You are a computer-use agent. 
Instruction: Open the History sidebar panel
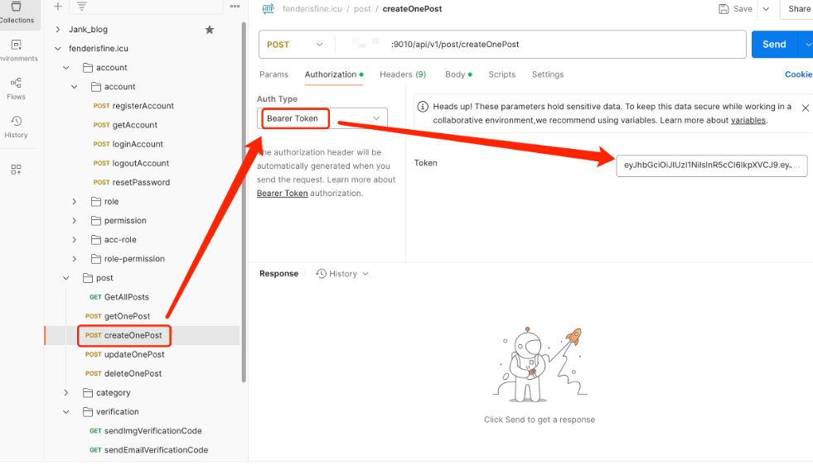click(17, 126)
